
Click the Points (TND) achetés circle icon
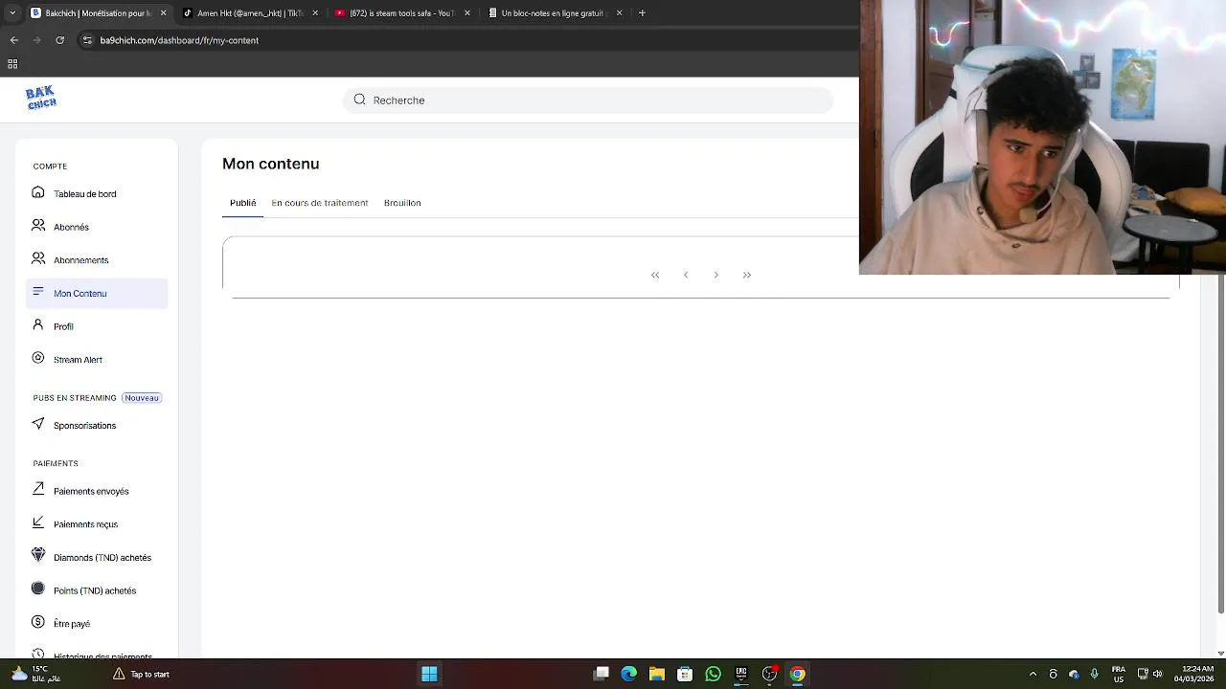[x=38, y=589]
